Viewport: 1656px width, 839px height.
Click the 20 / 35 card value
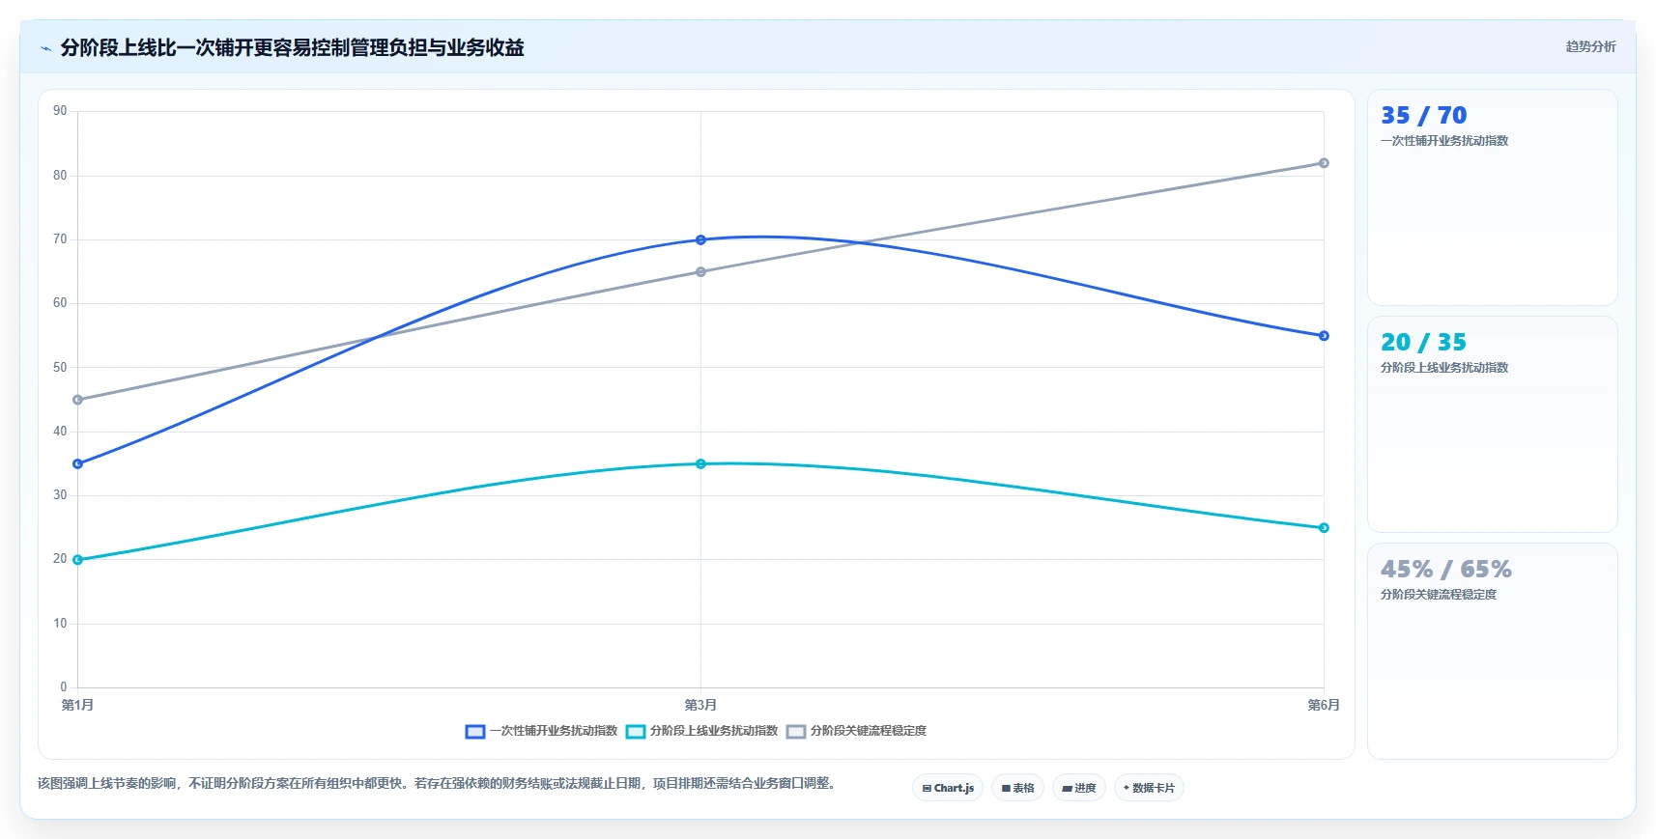click(x=1423, y=343)
